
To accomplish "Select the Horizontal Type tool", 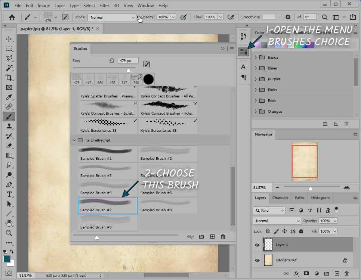I will pos(9,194).
